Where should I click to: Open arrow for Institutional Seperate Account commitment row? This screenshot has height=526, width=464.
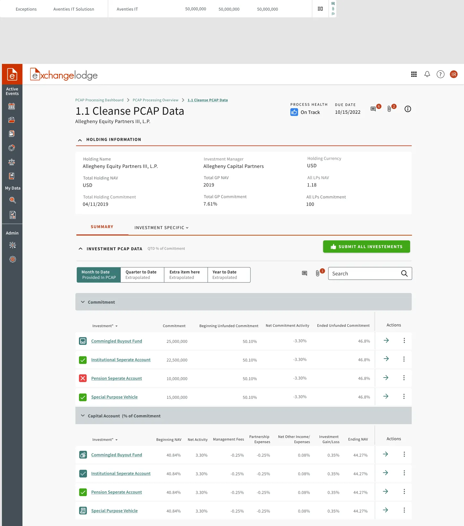pos(386,359)
